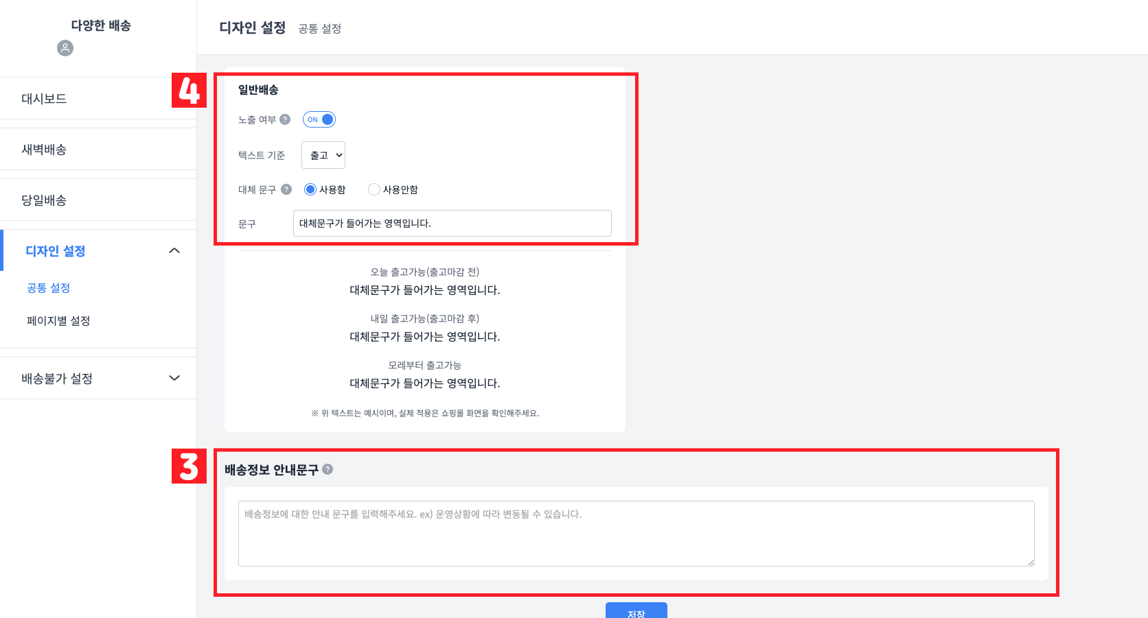The width and height of the screenshot is (1148, 618).
Task: Collapse the 디자인 설정 menu chevron
Action: point(174,250)
